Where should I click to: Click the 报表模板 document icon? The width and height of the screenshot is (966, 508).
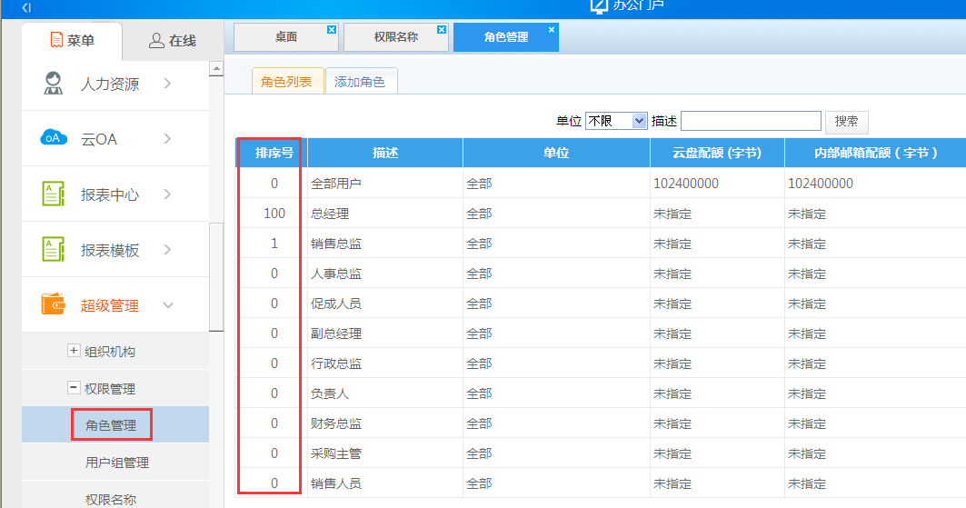point(53,249)
